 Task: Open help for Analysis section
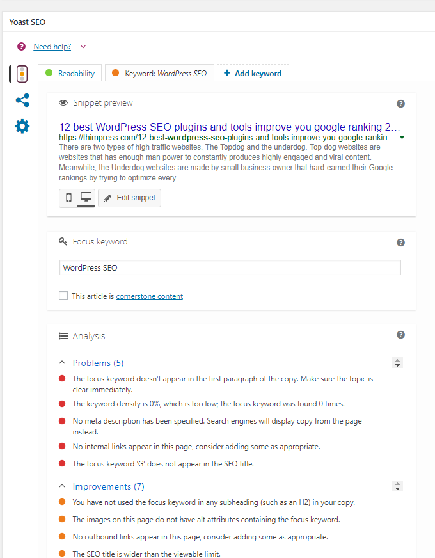tap(400, 335)
